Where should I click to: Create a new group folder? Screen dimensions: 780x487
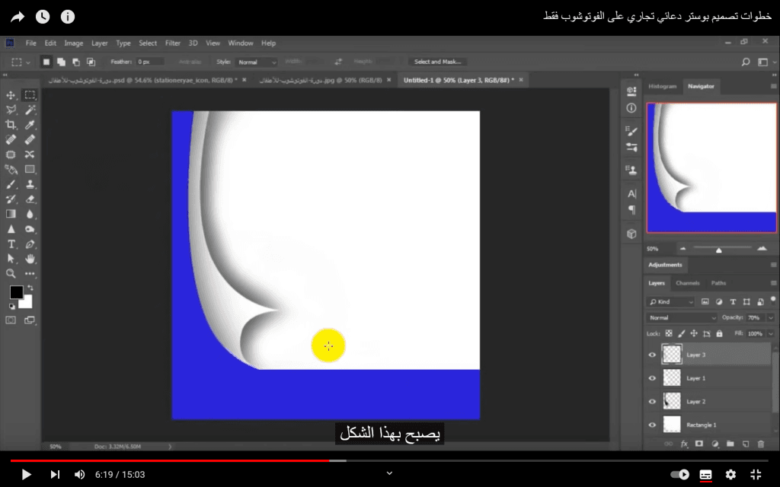tap(730, 444)
